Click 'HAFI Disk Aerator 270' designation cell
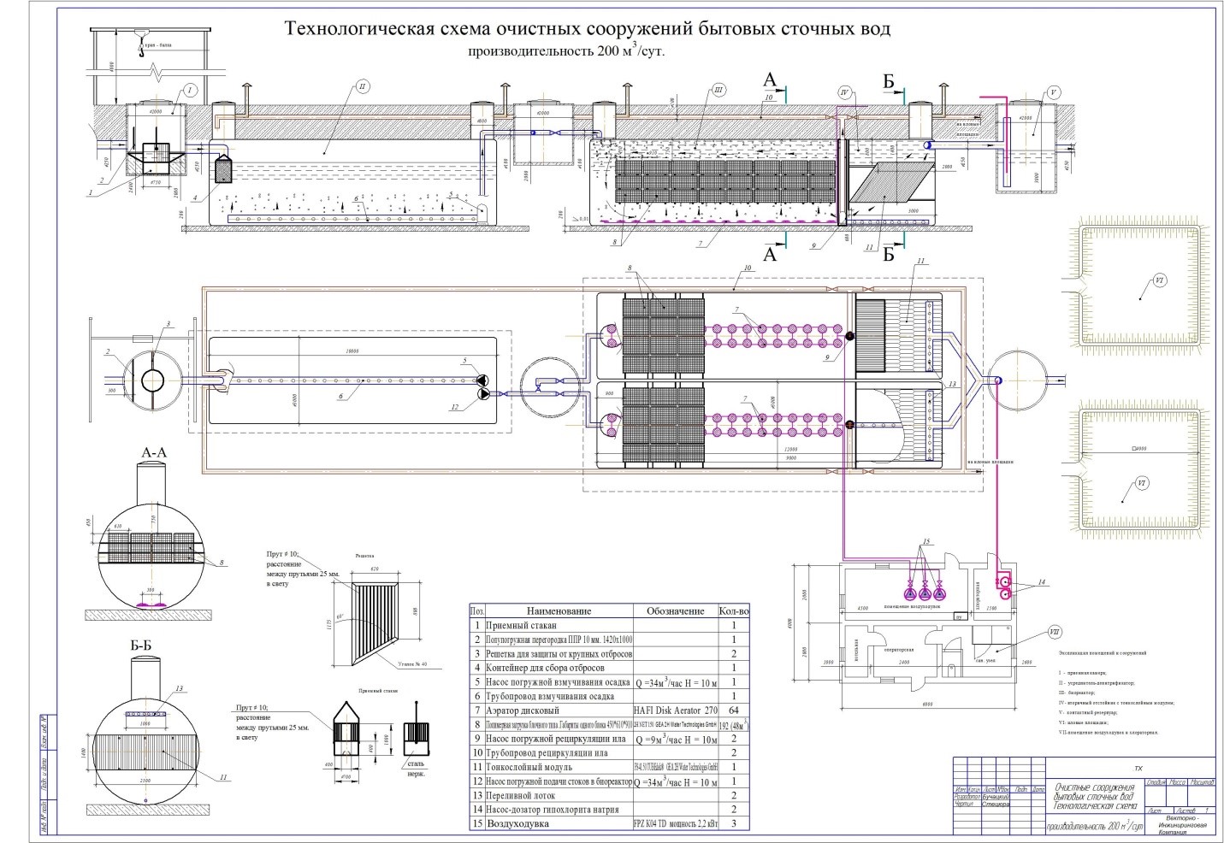1224x843 pixels. click(x=675, y=710)
